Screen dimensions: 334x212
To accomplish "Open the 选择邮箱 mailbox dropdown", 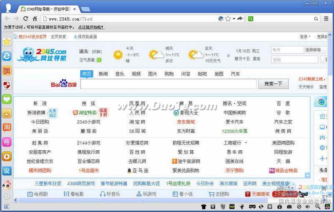I will (x=315, y=50).
